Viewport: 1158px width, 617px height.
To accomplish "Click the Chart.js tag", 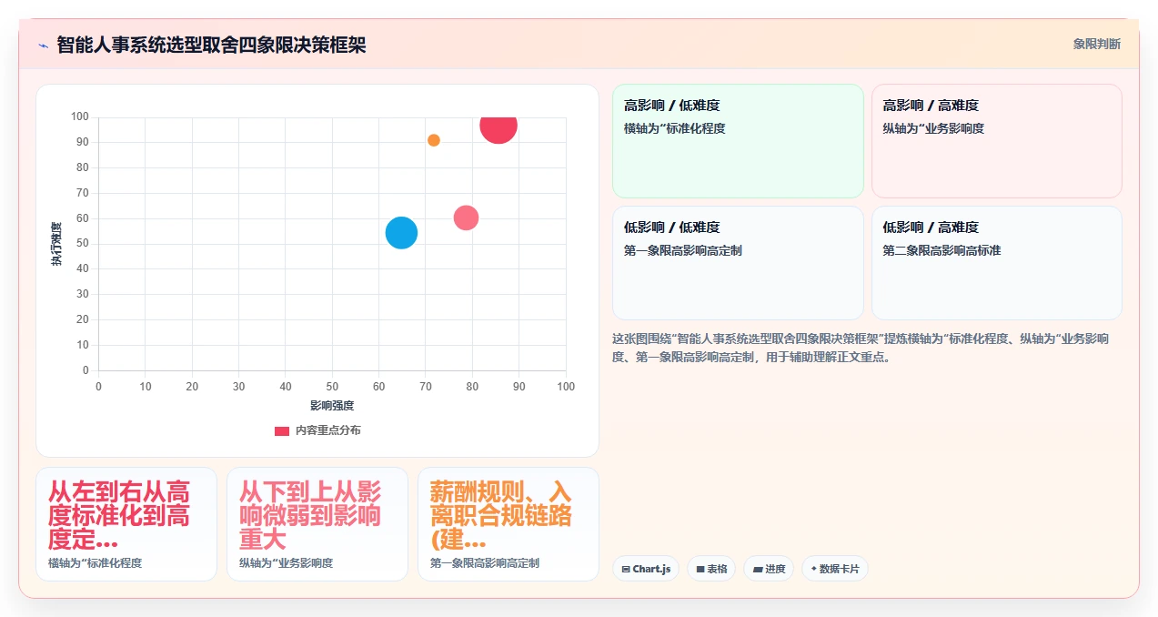I will [x=646, y=569].
